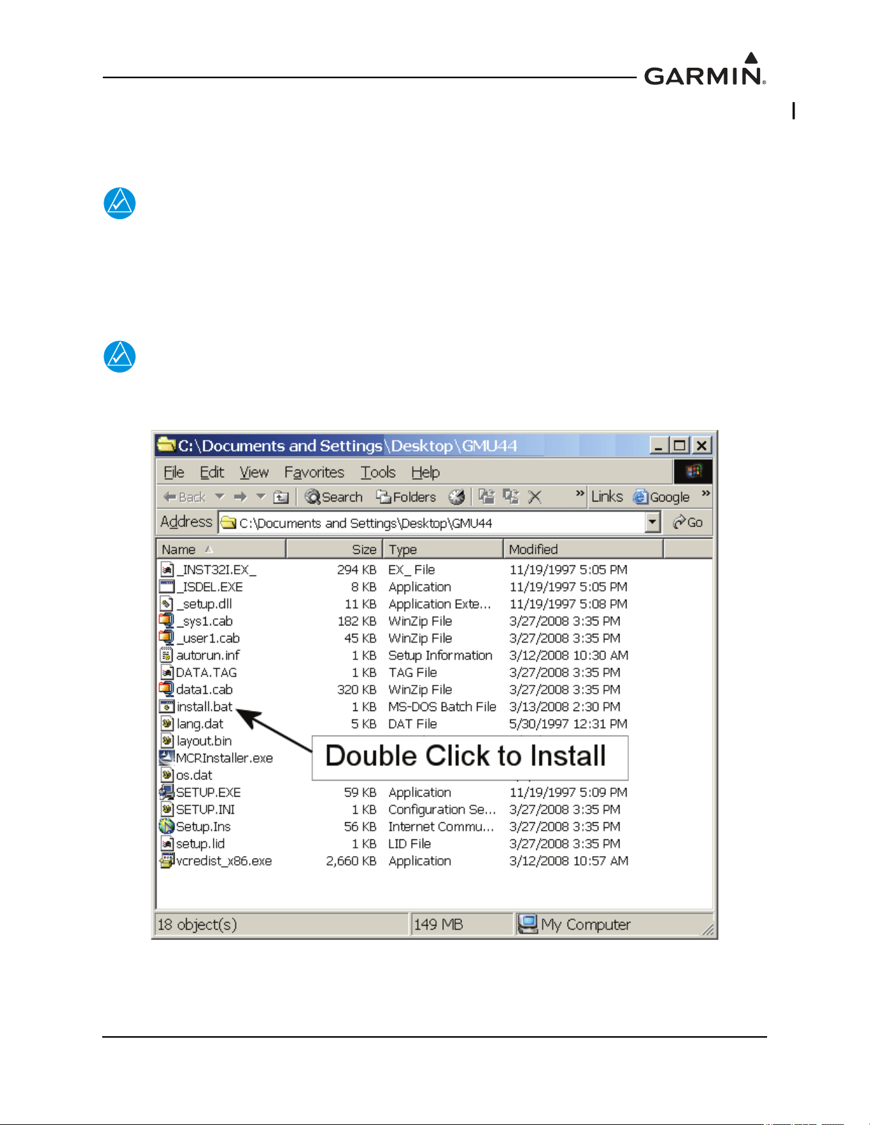Screen dimensions: 870x1125
Task: Select the lang.dat file icon
Action: (167, 724)
